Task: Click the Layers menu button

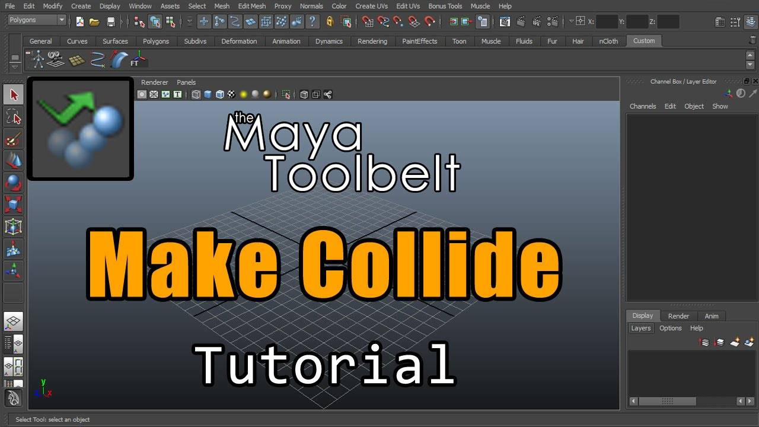Action: tap(640, 328)
